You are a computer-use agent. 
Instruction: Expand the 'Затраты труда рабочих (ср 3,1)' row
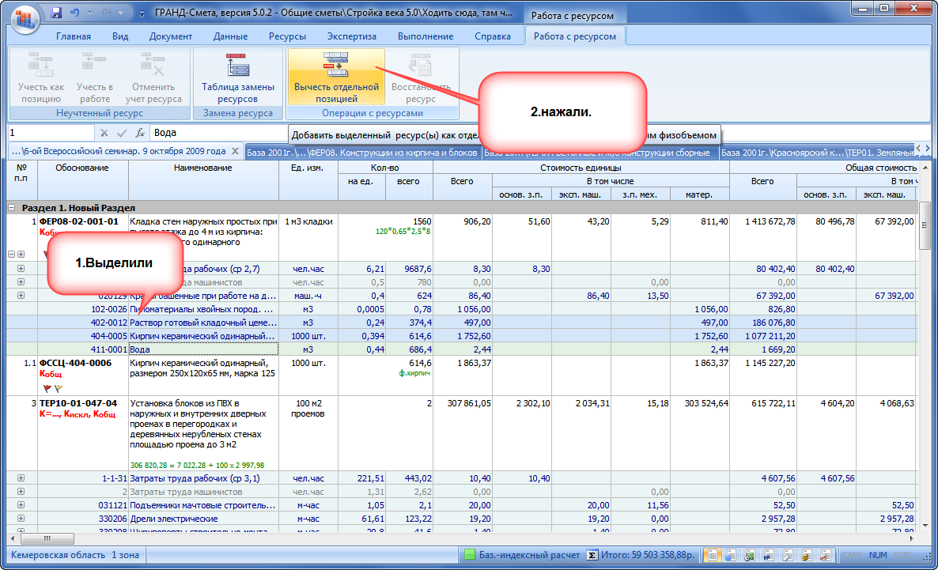pyautogui.click(x=21, y=478)
